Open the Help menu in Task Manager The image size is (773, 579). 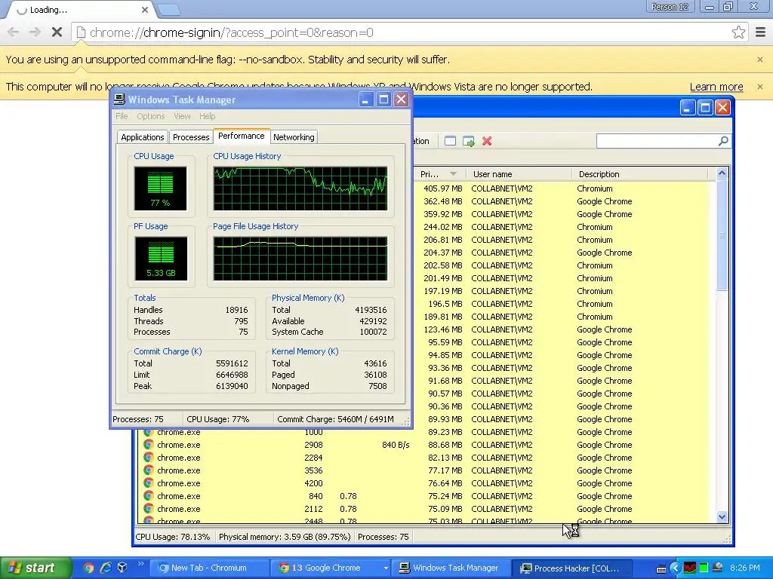pyautogui.click(x=207, y=116)
